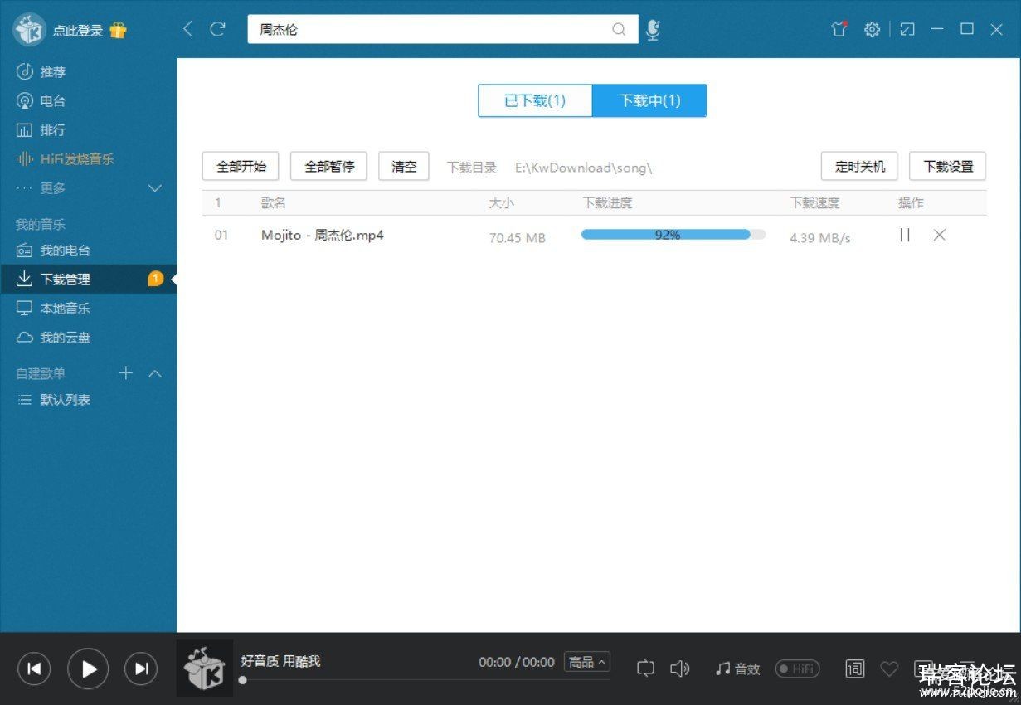Click the 清空 button
The height and width of the screenshot is (705, 1021).
tap(404, 166)
